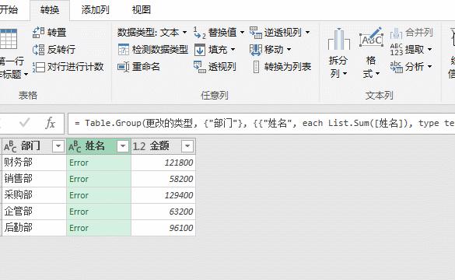The image size is (455, 280).
Task: Select the 63200 amount cell
Action: (x=163, y=212)
